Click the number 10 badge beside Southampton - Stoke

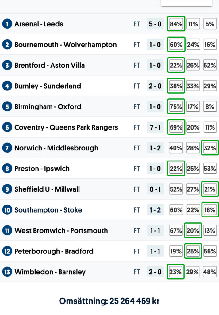[x=7, y=210]
